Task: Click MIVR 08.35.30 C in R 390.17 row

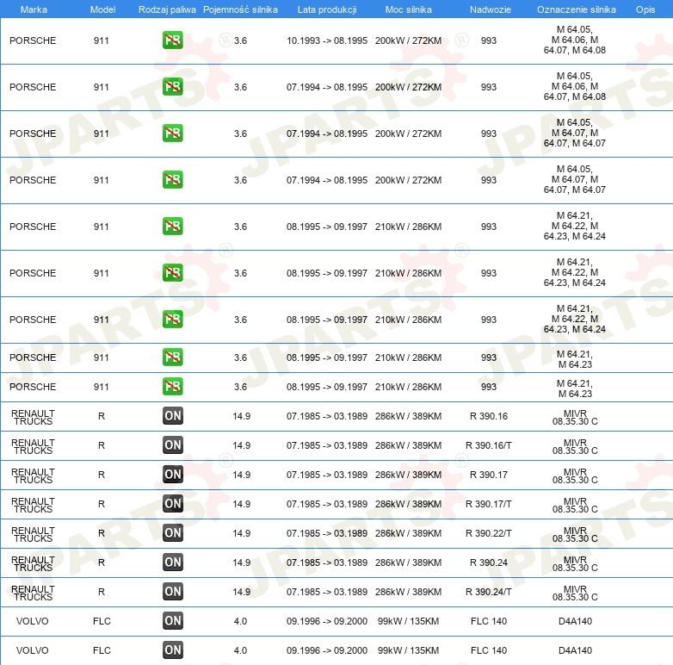Action: (575, 475)
